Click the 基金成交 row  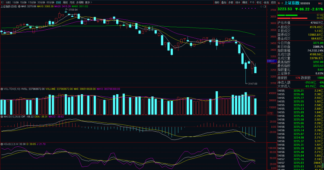(300, 38)
